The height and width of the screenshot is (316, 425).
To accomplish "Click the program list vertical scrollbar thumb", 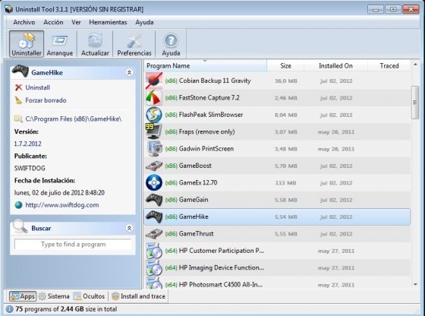I will coord(415,103).
